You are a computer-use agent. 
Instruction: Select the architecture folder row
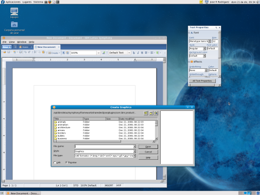point(105,127)
